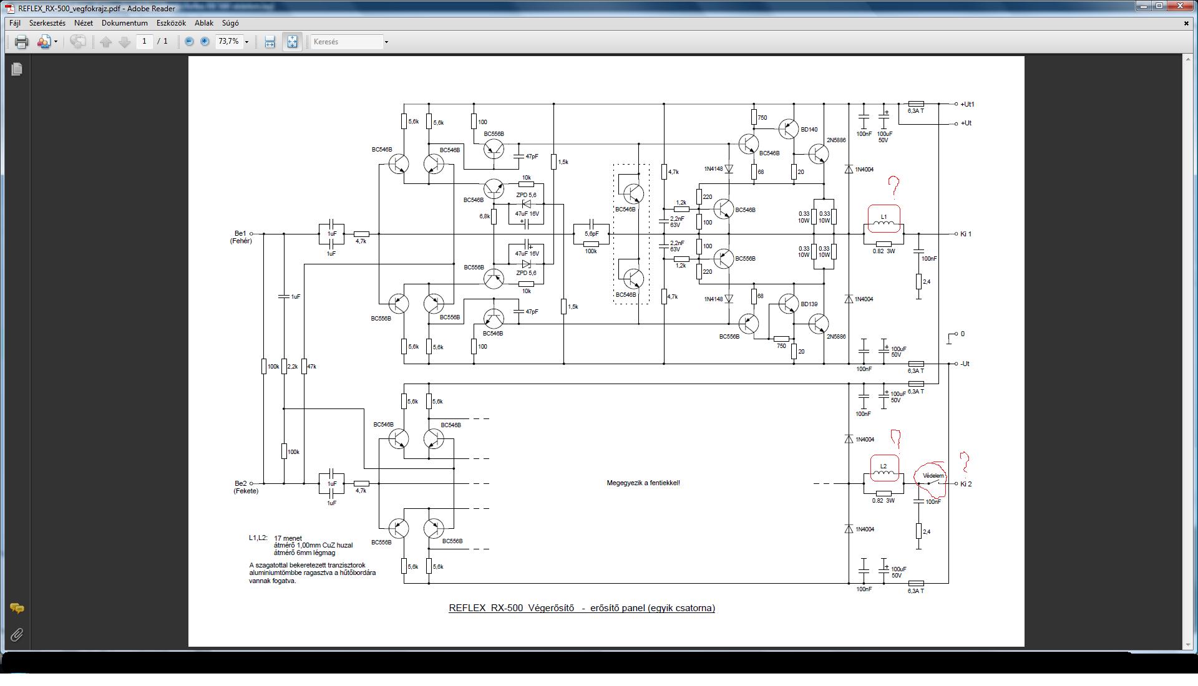
Task: Open the Attachments paperclip panel
Action: (x=17, y=635)
